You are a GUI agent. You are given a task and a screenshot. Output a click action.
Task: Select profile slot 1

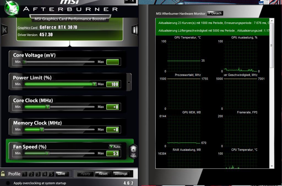(x=25, y=174)
